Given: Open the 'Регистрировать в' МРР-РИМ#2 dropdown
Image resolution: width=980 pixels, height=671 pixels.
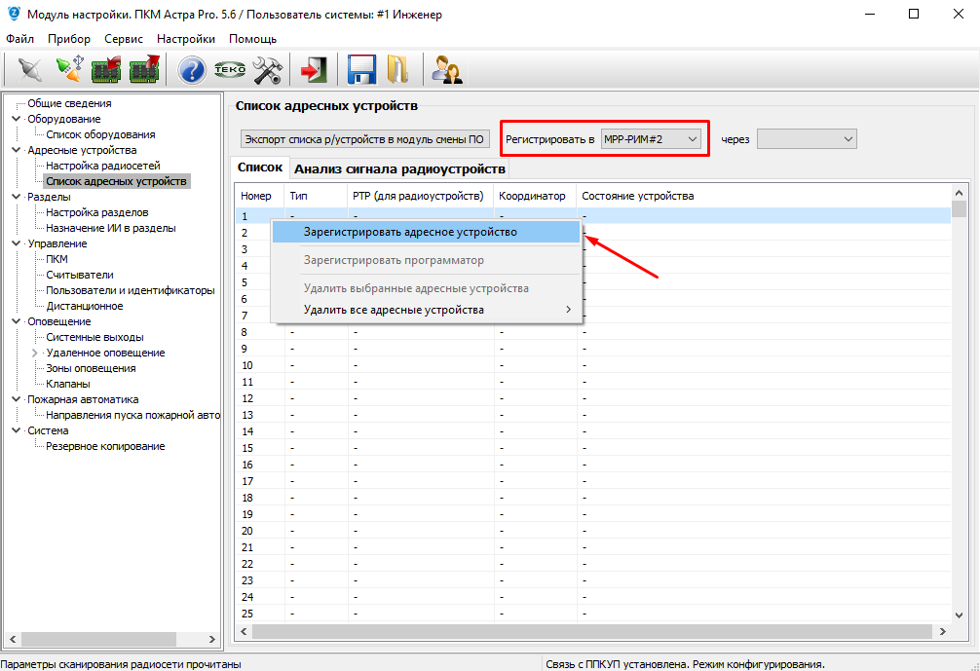Looking at the screenshot, I should [x=651, y=139].
